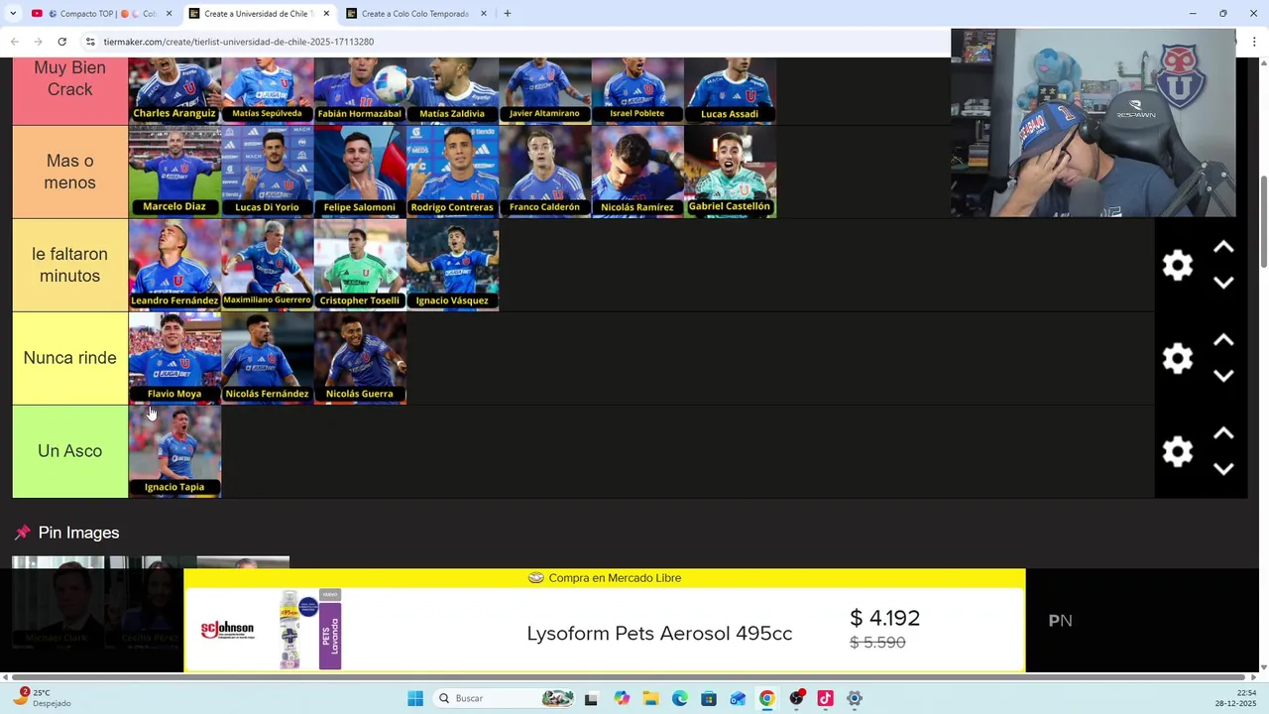The image size is (1269, 714).
Task: Select the 'Create a Universidad de Chile' tab
Action: [258, 14]
